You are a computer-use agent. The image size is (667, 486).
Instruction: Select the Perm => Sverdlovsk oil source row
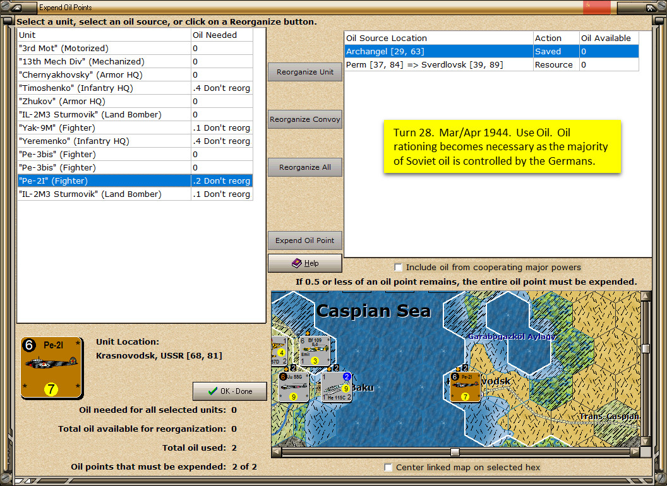click(x=491, y=64)
